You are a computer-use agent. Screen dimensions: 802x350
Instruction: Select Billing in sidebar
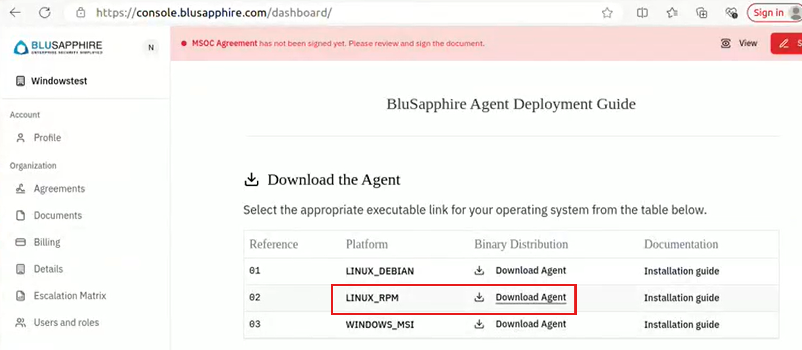click(47, 242)
